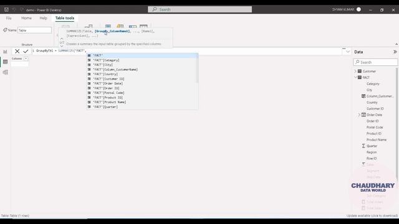Select Postal Code field in Data pane
The image size is (399, 224).
(x=375, y=127)
